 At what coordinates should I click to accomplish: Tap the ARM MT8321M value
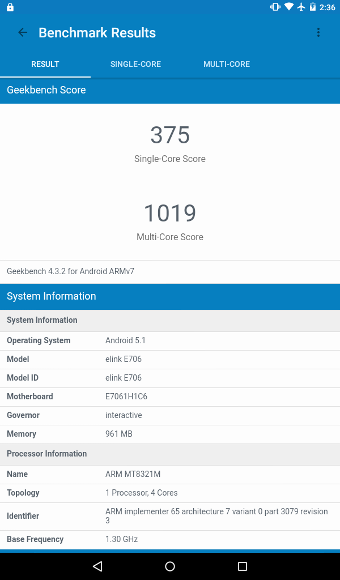click(133, 474)
